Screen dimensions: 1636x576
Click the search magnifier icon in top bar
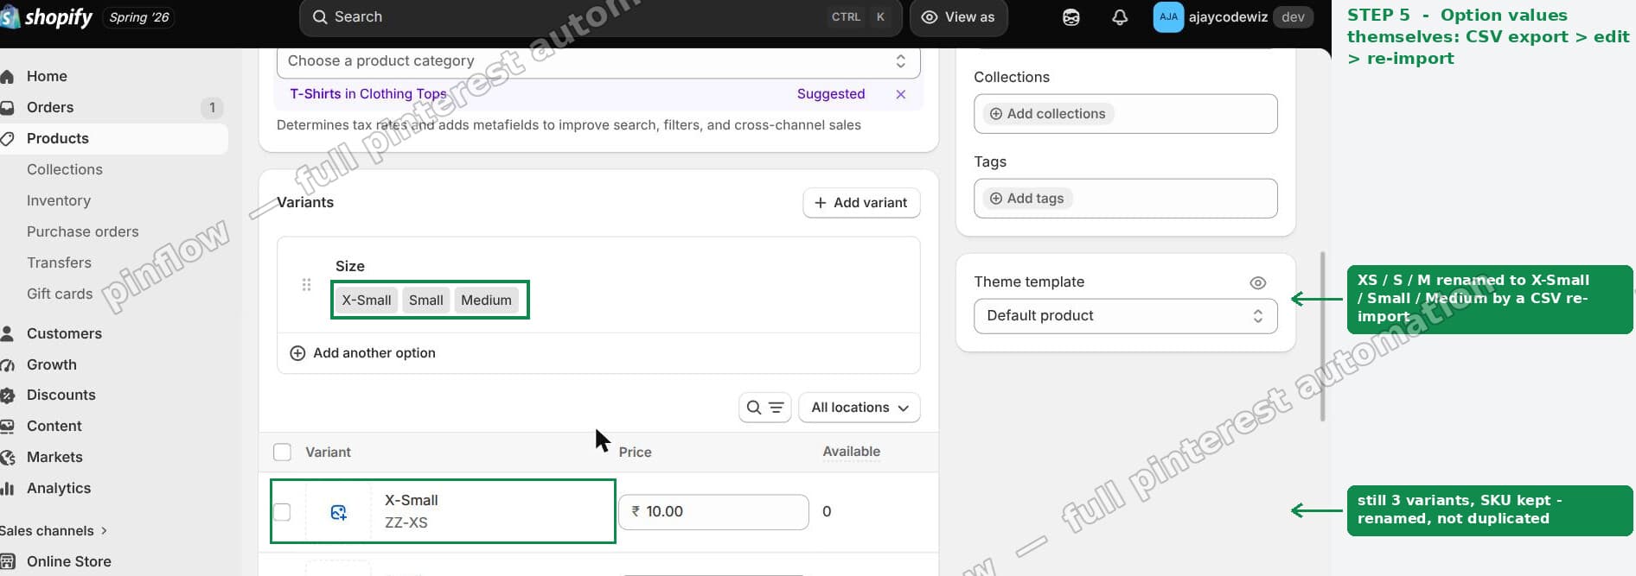(320, 17)
